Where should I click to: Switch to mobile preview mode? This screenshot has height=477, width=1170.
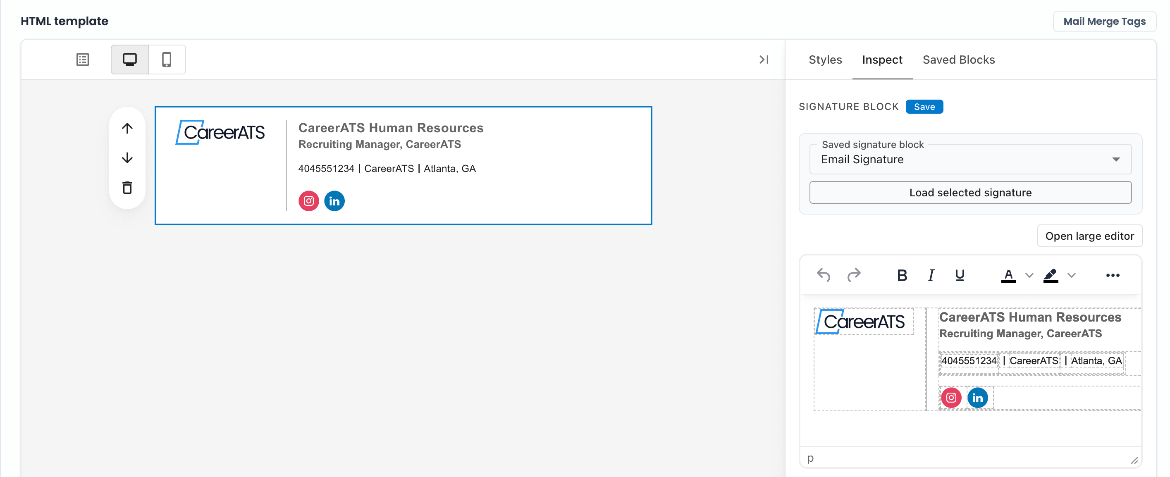pos(167,60)
